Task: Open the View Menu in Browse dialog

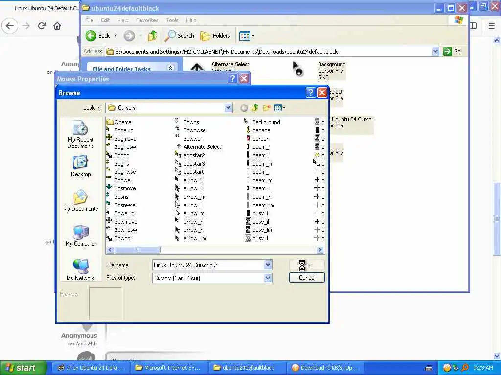Action: click(x=279, y=108)
